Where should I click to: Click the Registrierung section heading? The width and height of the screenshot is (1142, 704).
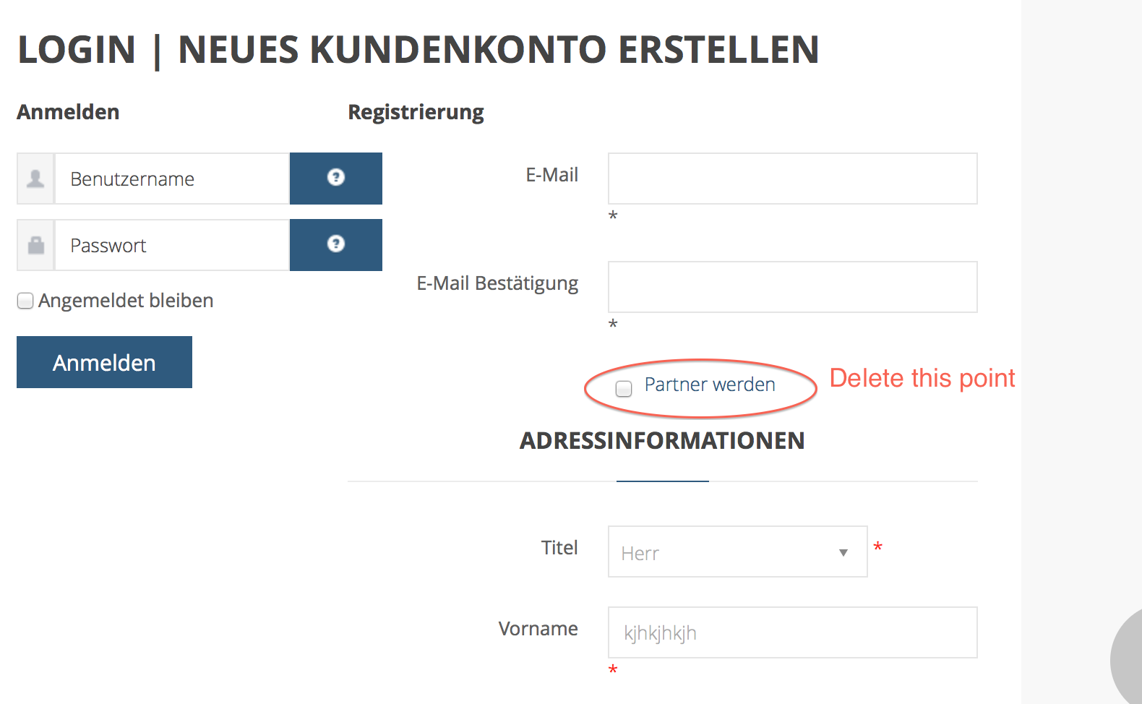click(416, 112)
